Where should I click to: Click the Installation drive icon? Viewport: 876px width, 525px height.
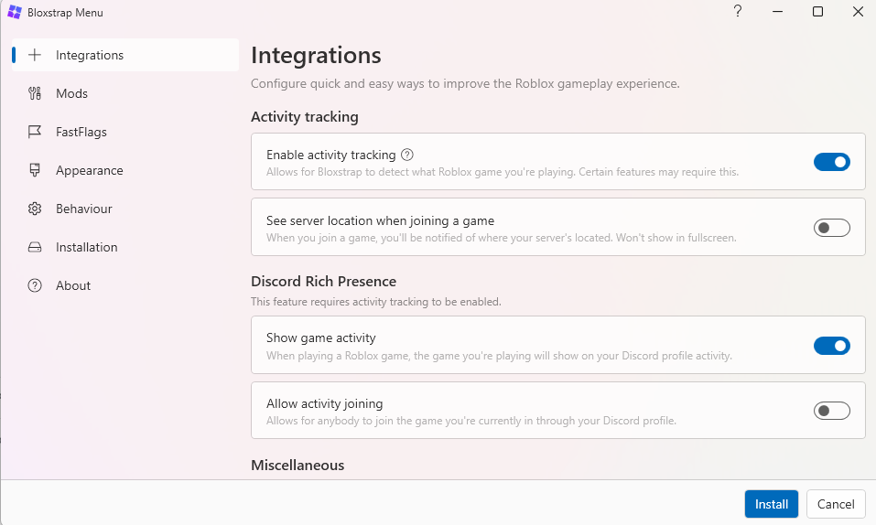point(35,247)
